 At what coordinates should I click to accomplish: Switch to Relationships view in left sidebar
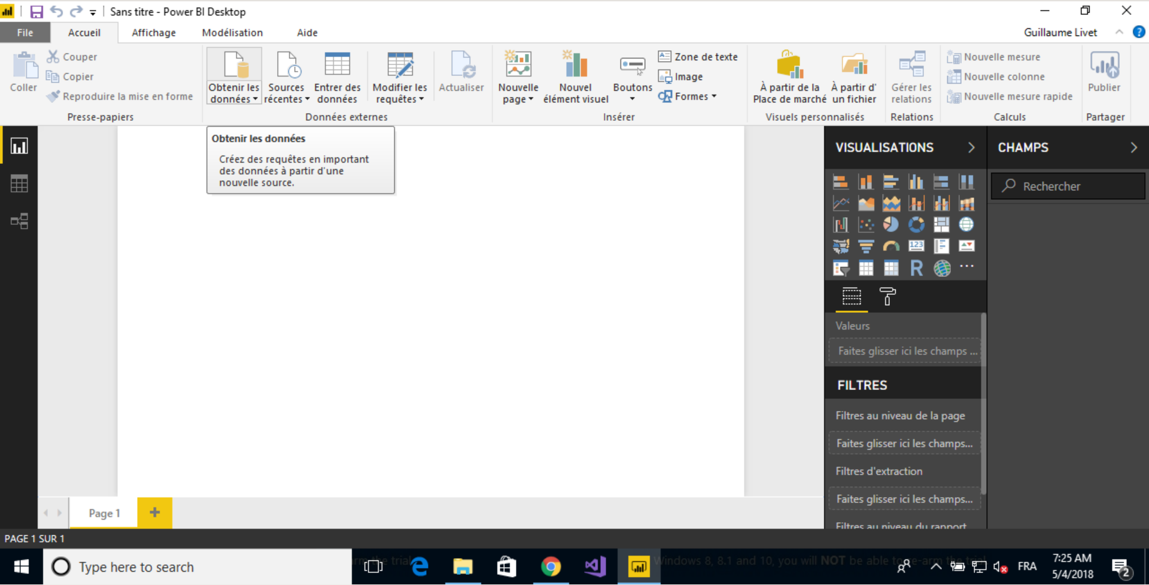coord(19,221)
